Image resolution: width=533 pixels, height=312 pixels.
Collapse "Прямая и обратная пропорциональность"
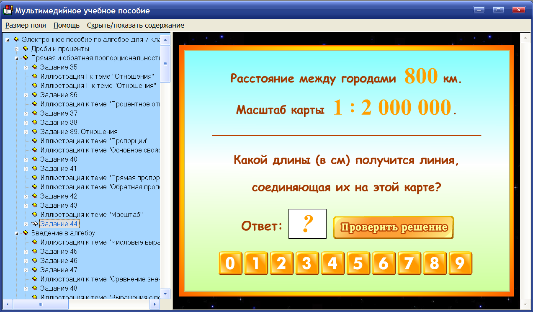[x=17, y=58]
